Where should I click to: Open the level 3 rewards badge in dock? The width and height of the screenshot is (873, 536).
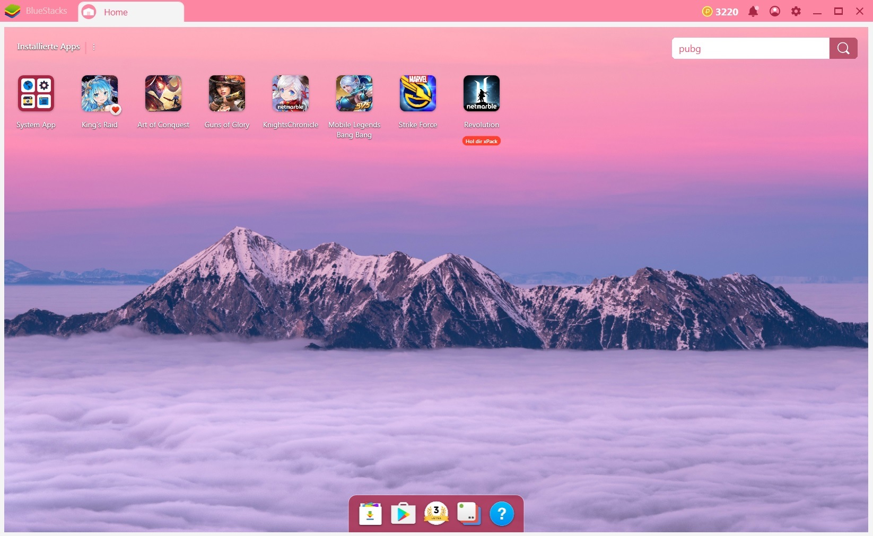point(436,513)
